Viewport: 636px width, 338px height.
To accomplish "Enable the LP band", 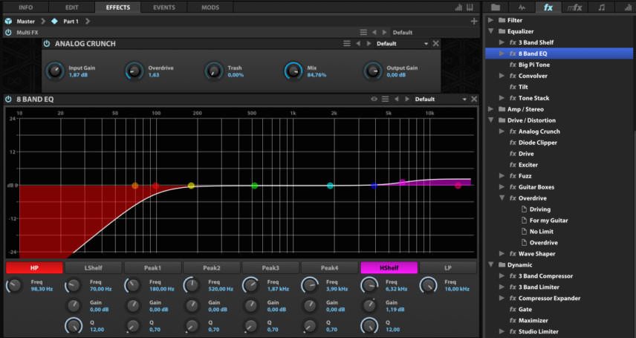I will [x=448, y=268].
